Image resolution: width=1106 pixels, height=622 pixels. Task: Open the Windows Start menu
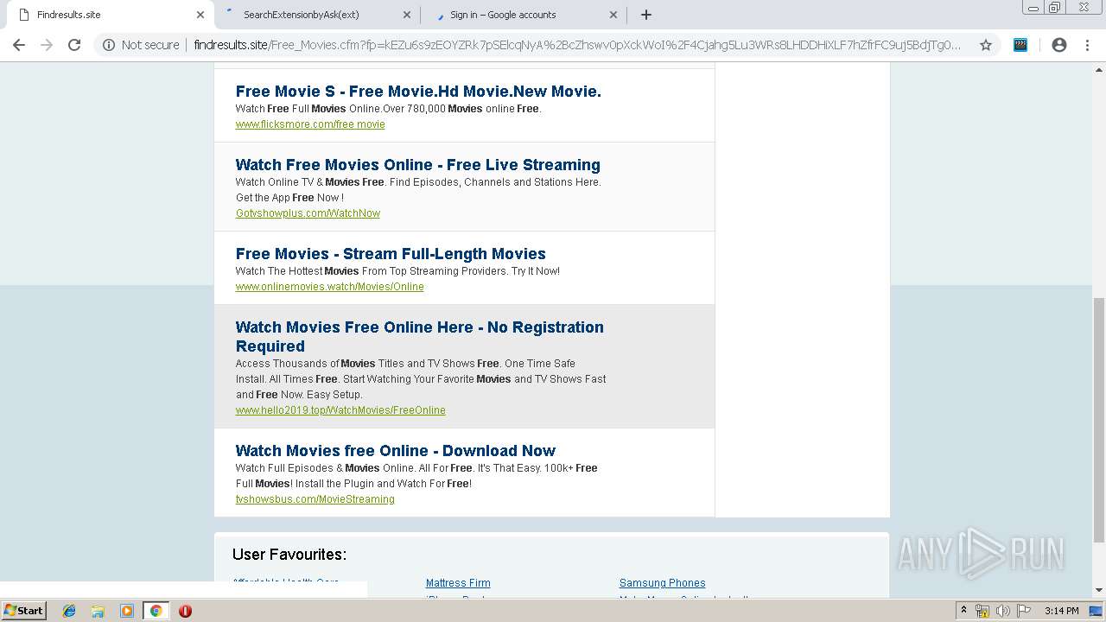click(x=24, y=611)
